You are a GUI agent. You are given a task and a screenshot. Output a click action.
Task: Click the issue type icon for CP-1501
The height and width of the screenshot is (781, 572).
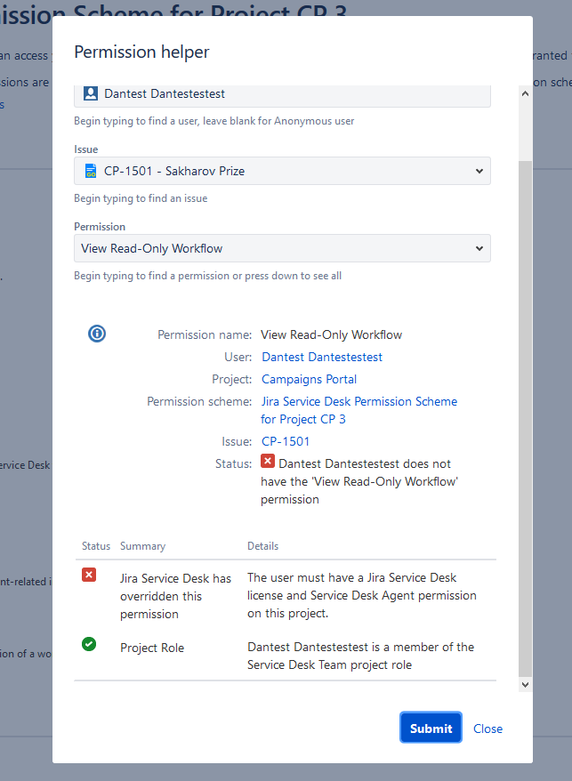pyautogui.click(x=91, y=171)
